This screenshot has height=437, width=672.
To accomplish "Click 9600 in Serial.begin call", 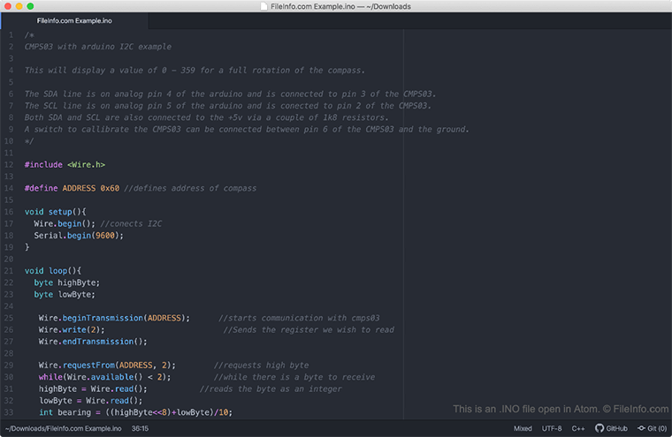I will (105, 236).
